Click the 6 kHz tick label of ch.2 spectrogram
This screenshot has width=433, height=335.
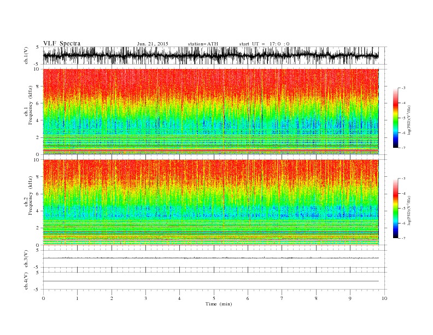point(38,194)
